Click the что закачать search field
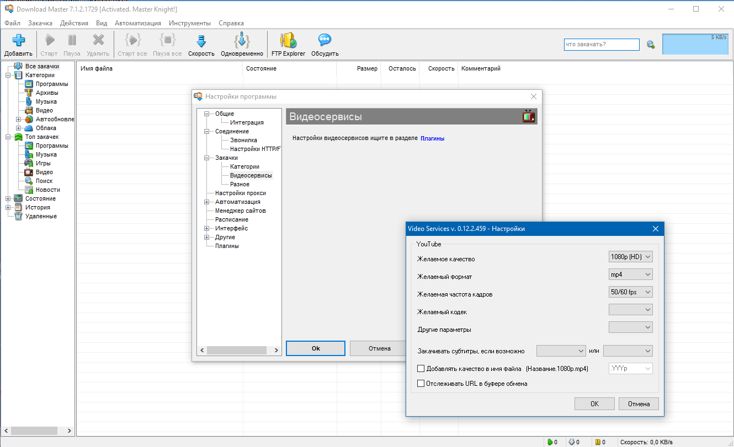This screenshot has width=734, height=447. click(x=602, y=45)
